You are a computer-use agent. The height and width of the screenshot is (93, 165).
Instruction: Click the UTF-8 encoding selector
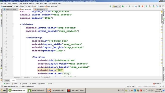pyautogui.click(x=140, y=87)
